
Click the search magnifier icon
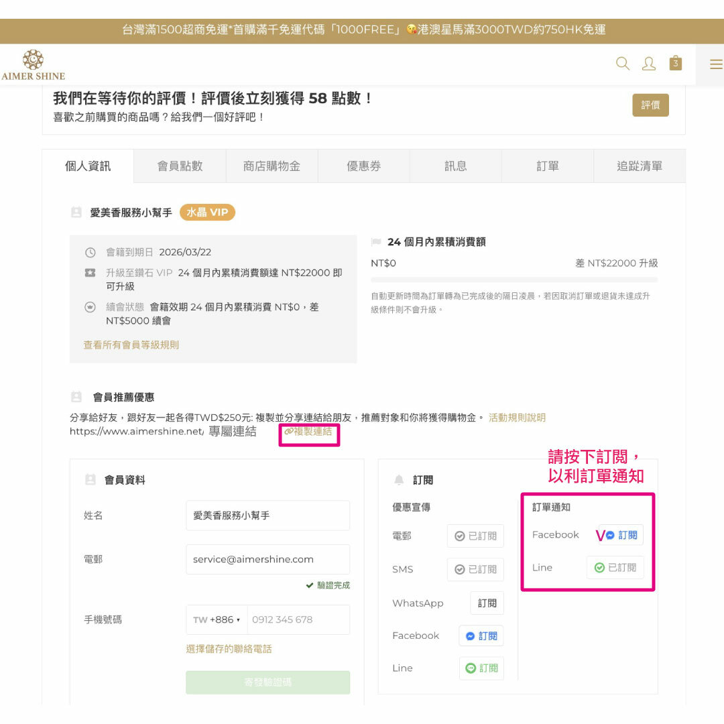(x=623, y=64)
